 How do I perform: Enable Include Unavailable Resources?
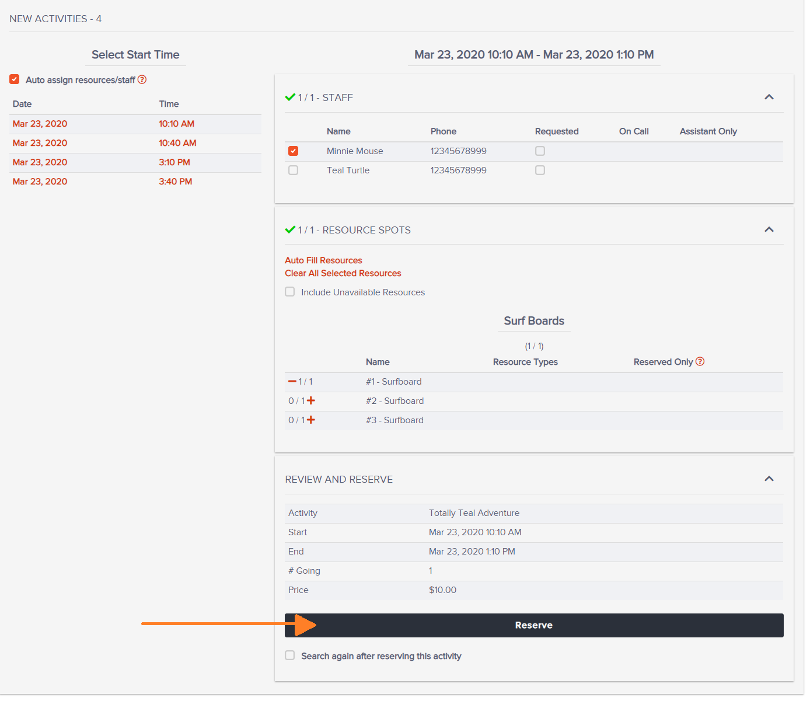click(289, 291)
